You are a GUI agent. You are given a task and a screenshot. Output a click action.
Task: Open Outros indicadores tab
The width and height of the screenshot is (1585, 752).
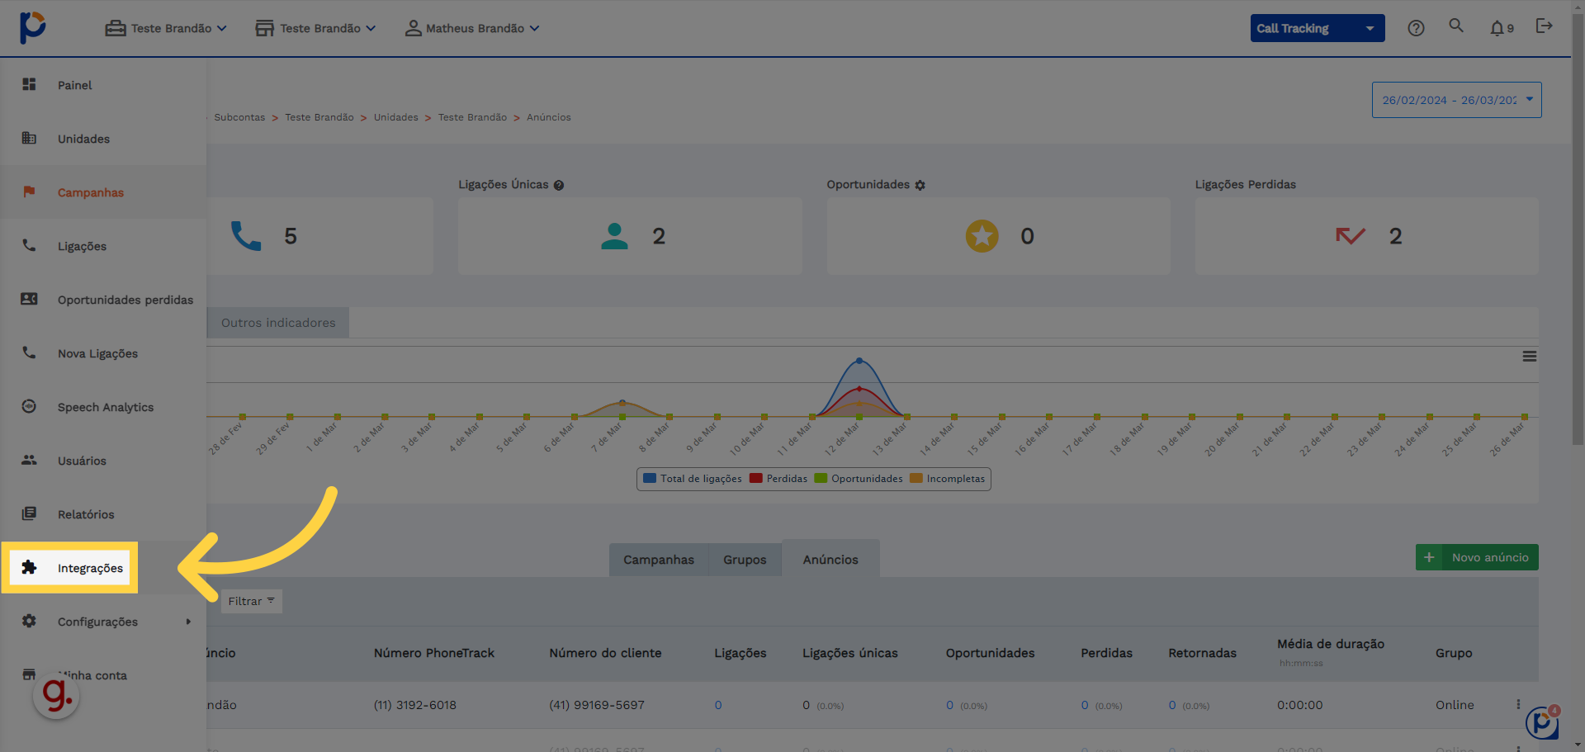tap(278, 323)
